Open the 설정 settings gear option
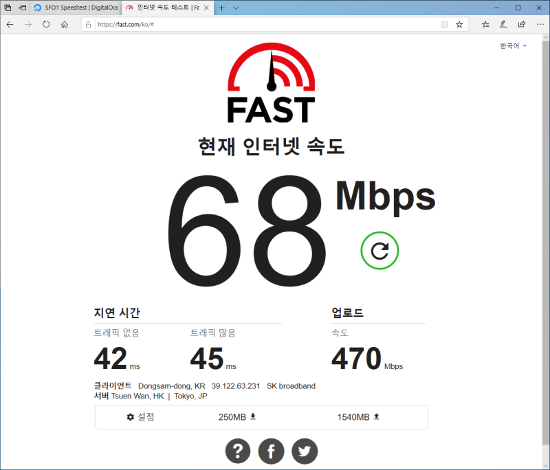This screenshot has width=550, height=470. coord(141,416)
